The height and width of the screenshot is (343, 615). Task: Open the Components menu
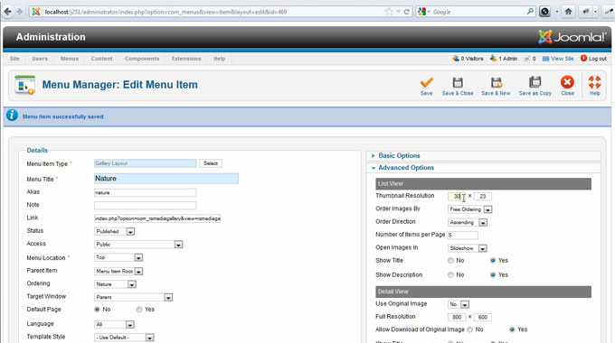[142, 59]
